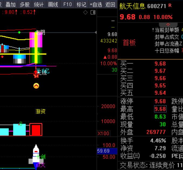Click the diamond icon above the chart
Viewport: 183px width, 170px height.
coord(86,12)
